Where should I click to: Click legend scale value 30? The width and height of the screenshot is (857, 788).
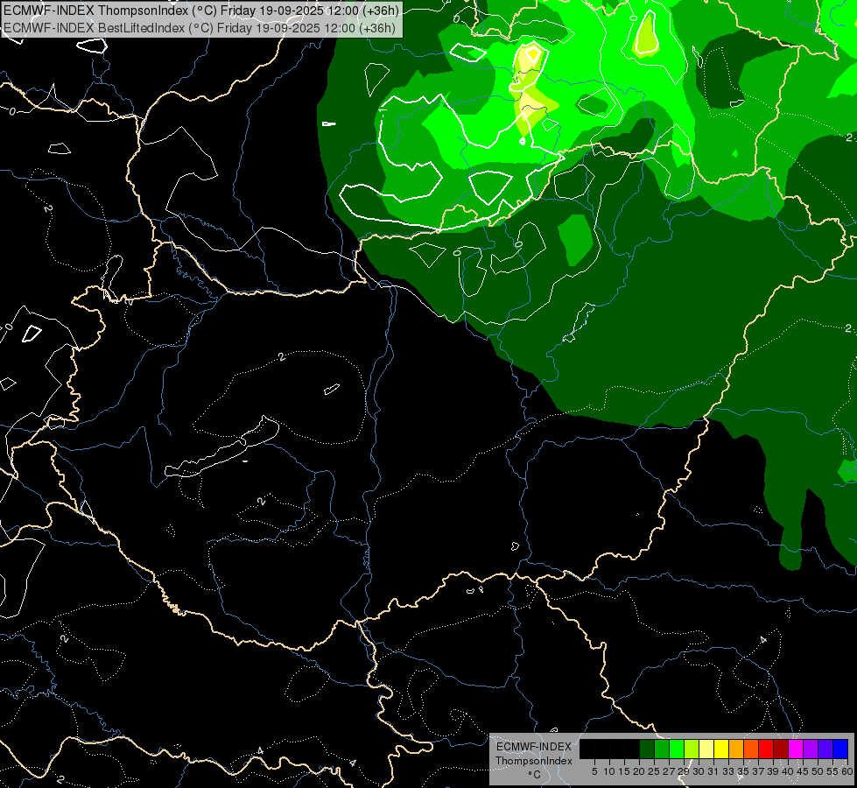point(699,771)
